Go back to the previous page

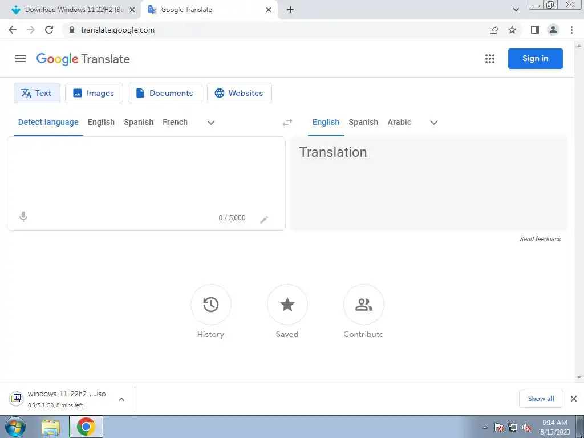(13, 30)
